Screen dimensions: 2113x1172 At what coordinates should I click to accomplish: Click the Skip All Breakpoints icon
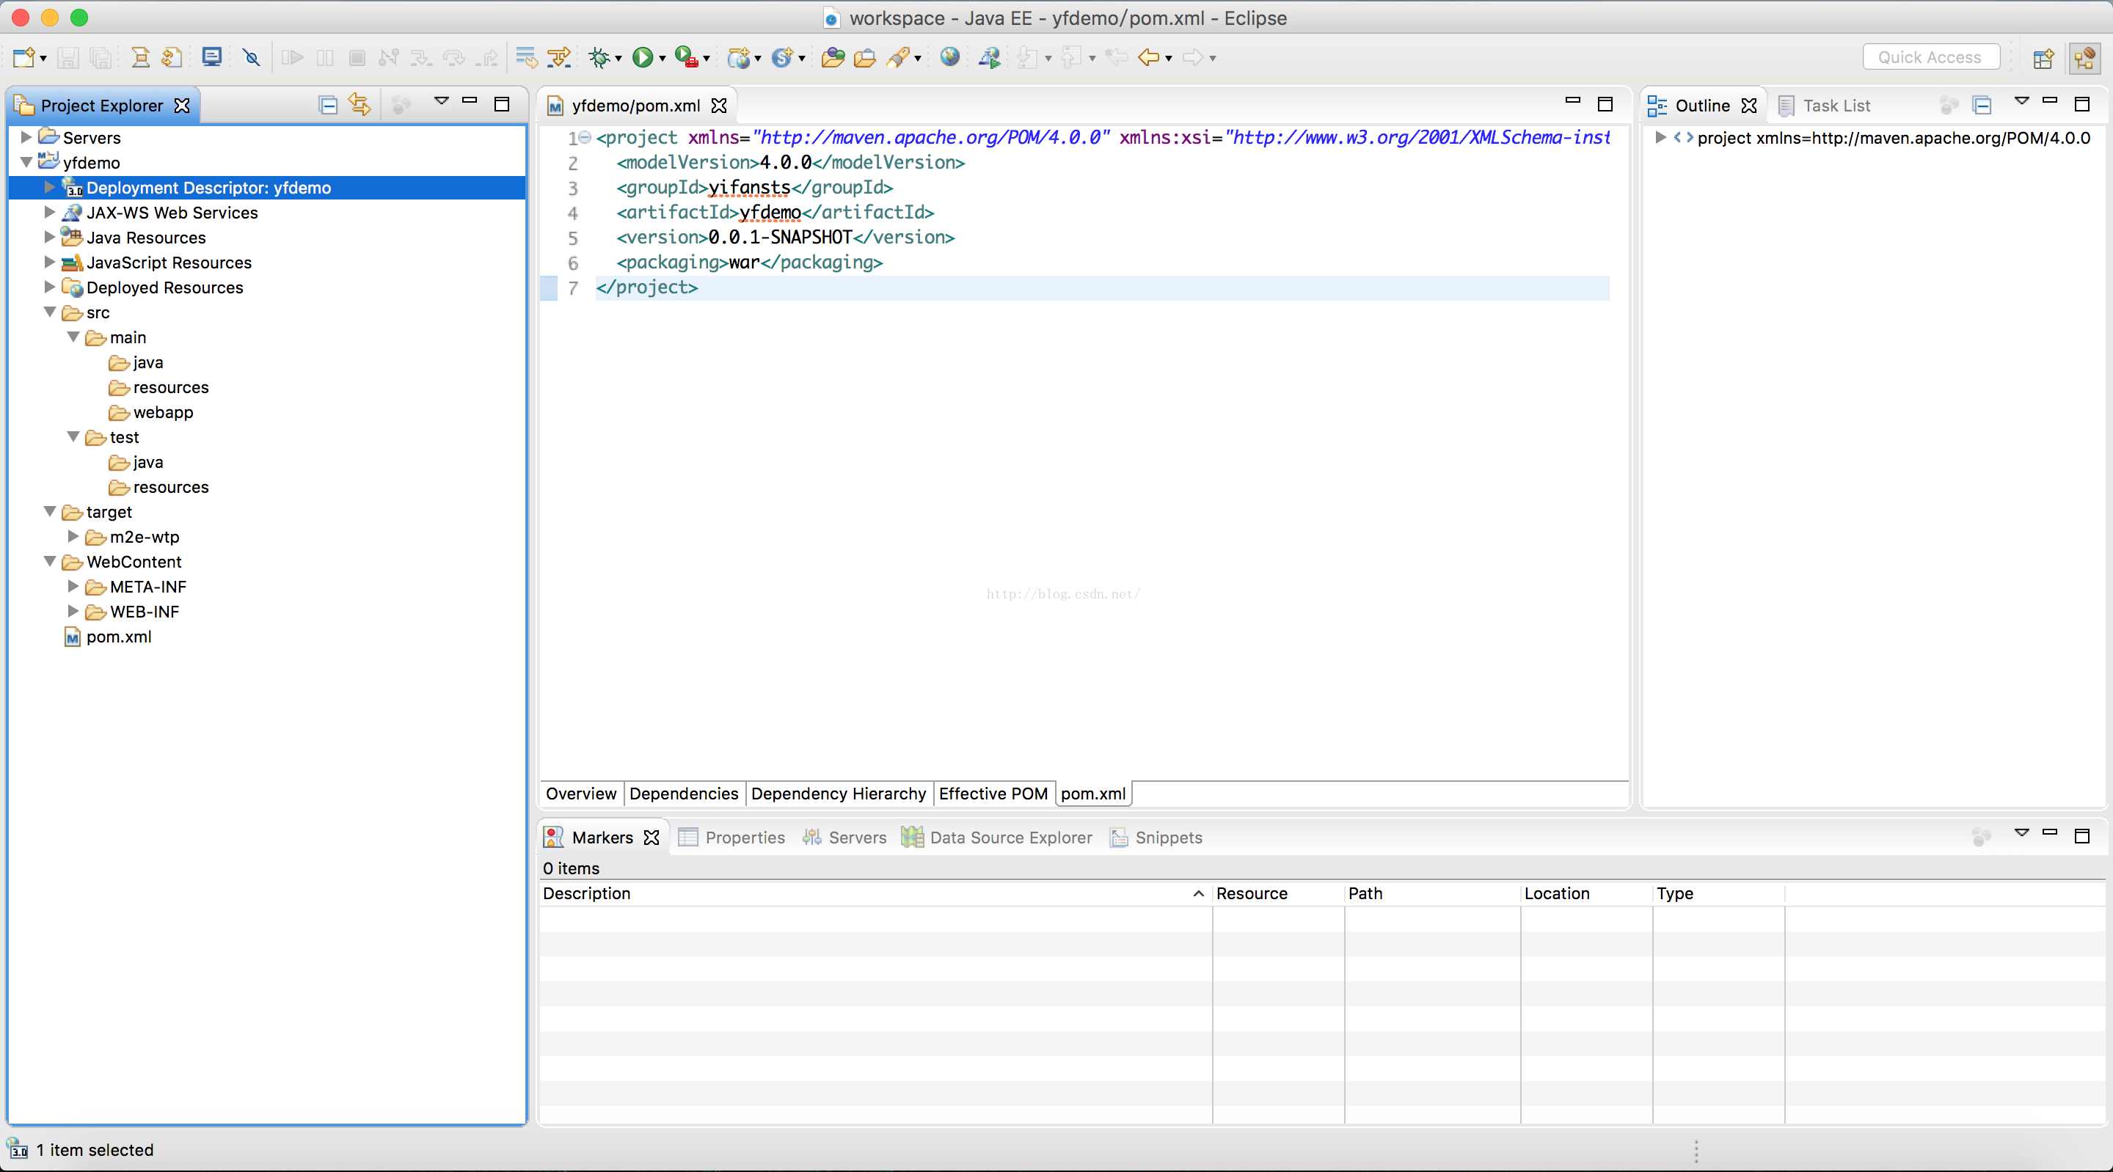click(x=252, y=57)
